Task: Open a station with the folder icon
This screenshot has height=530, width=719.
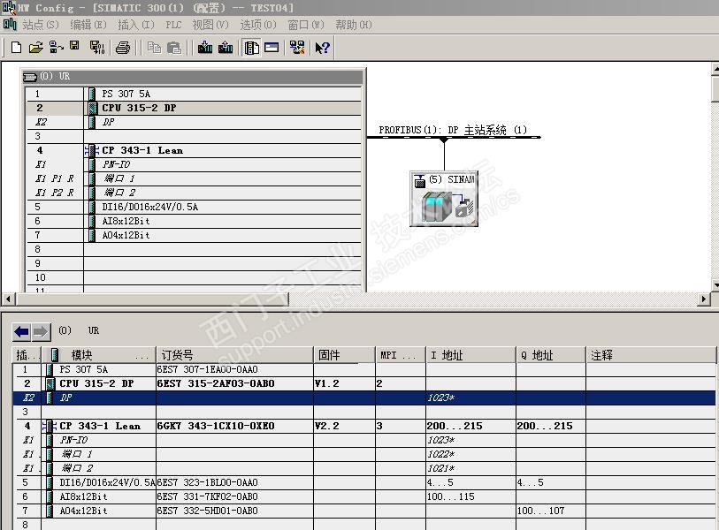Action: coord(35,47)
